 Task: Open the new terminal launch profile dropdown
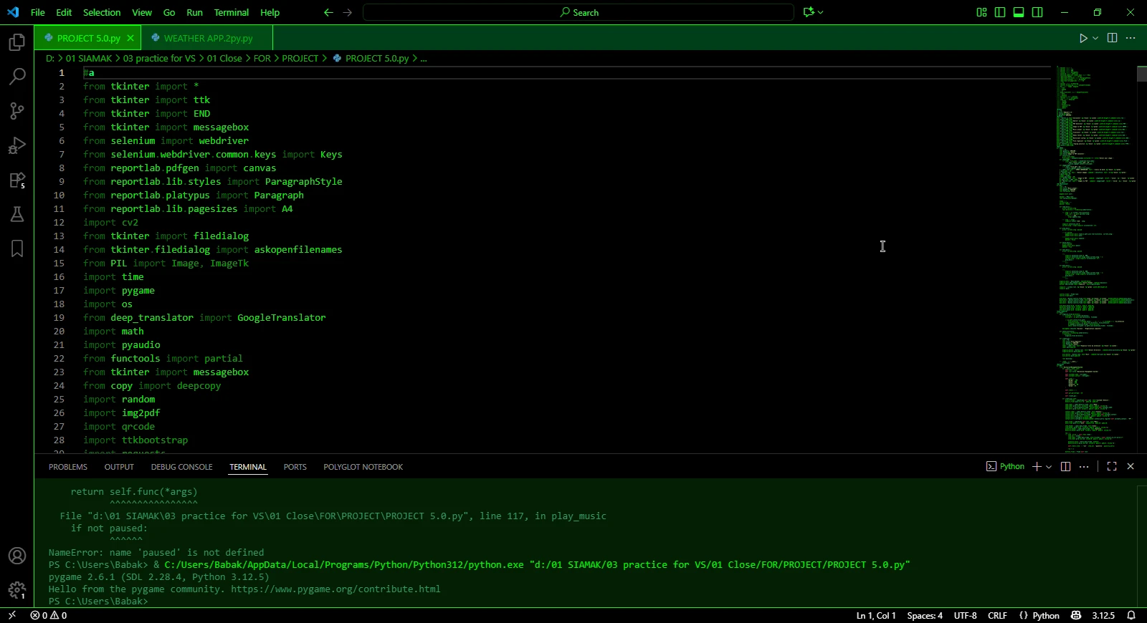(1049, 467)
